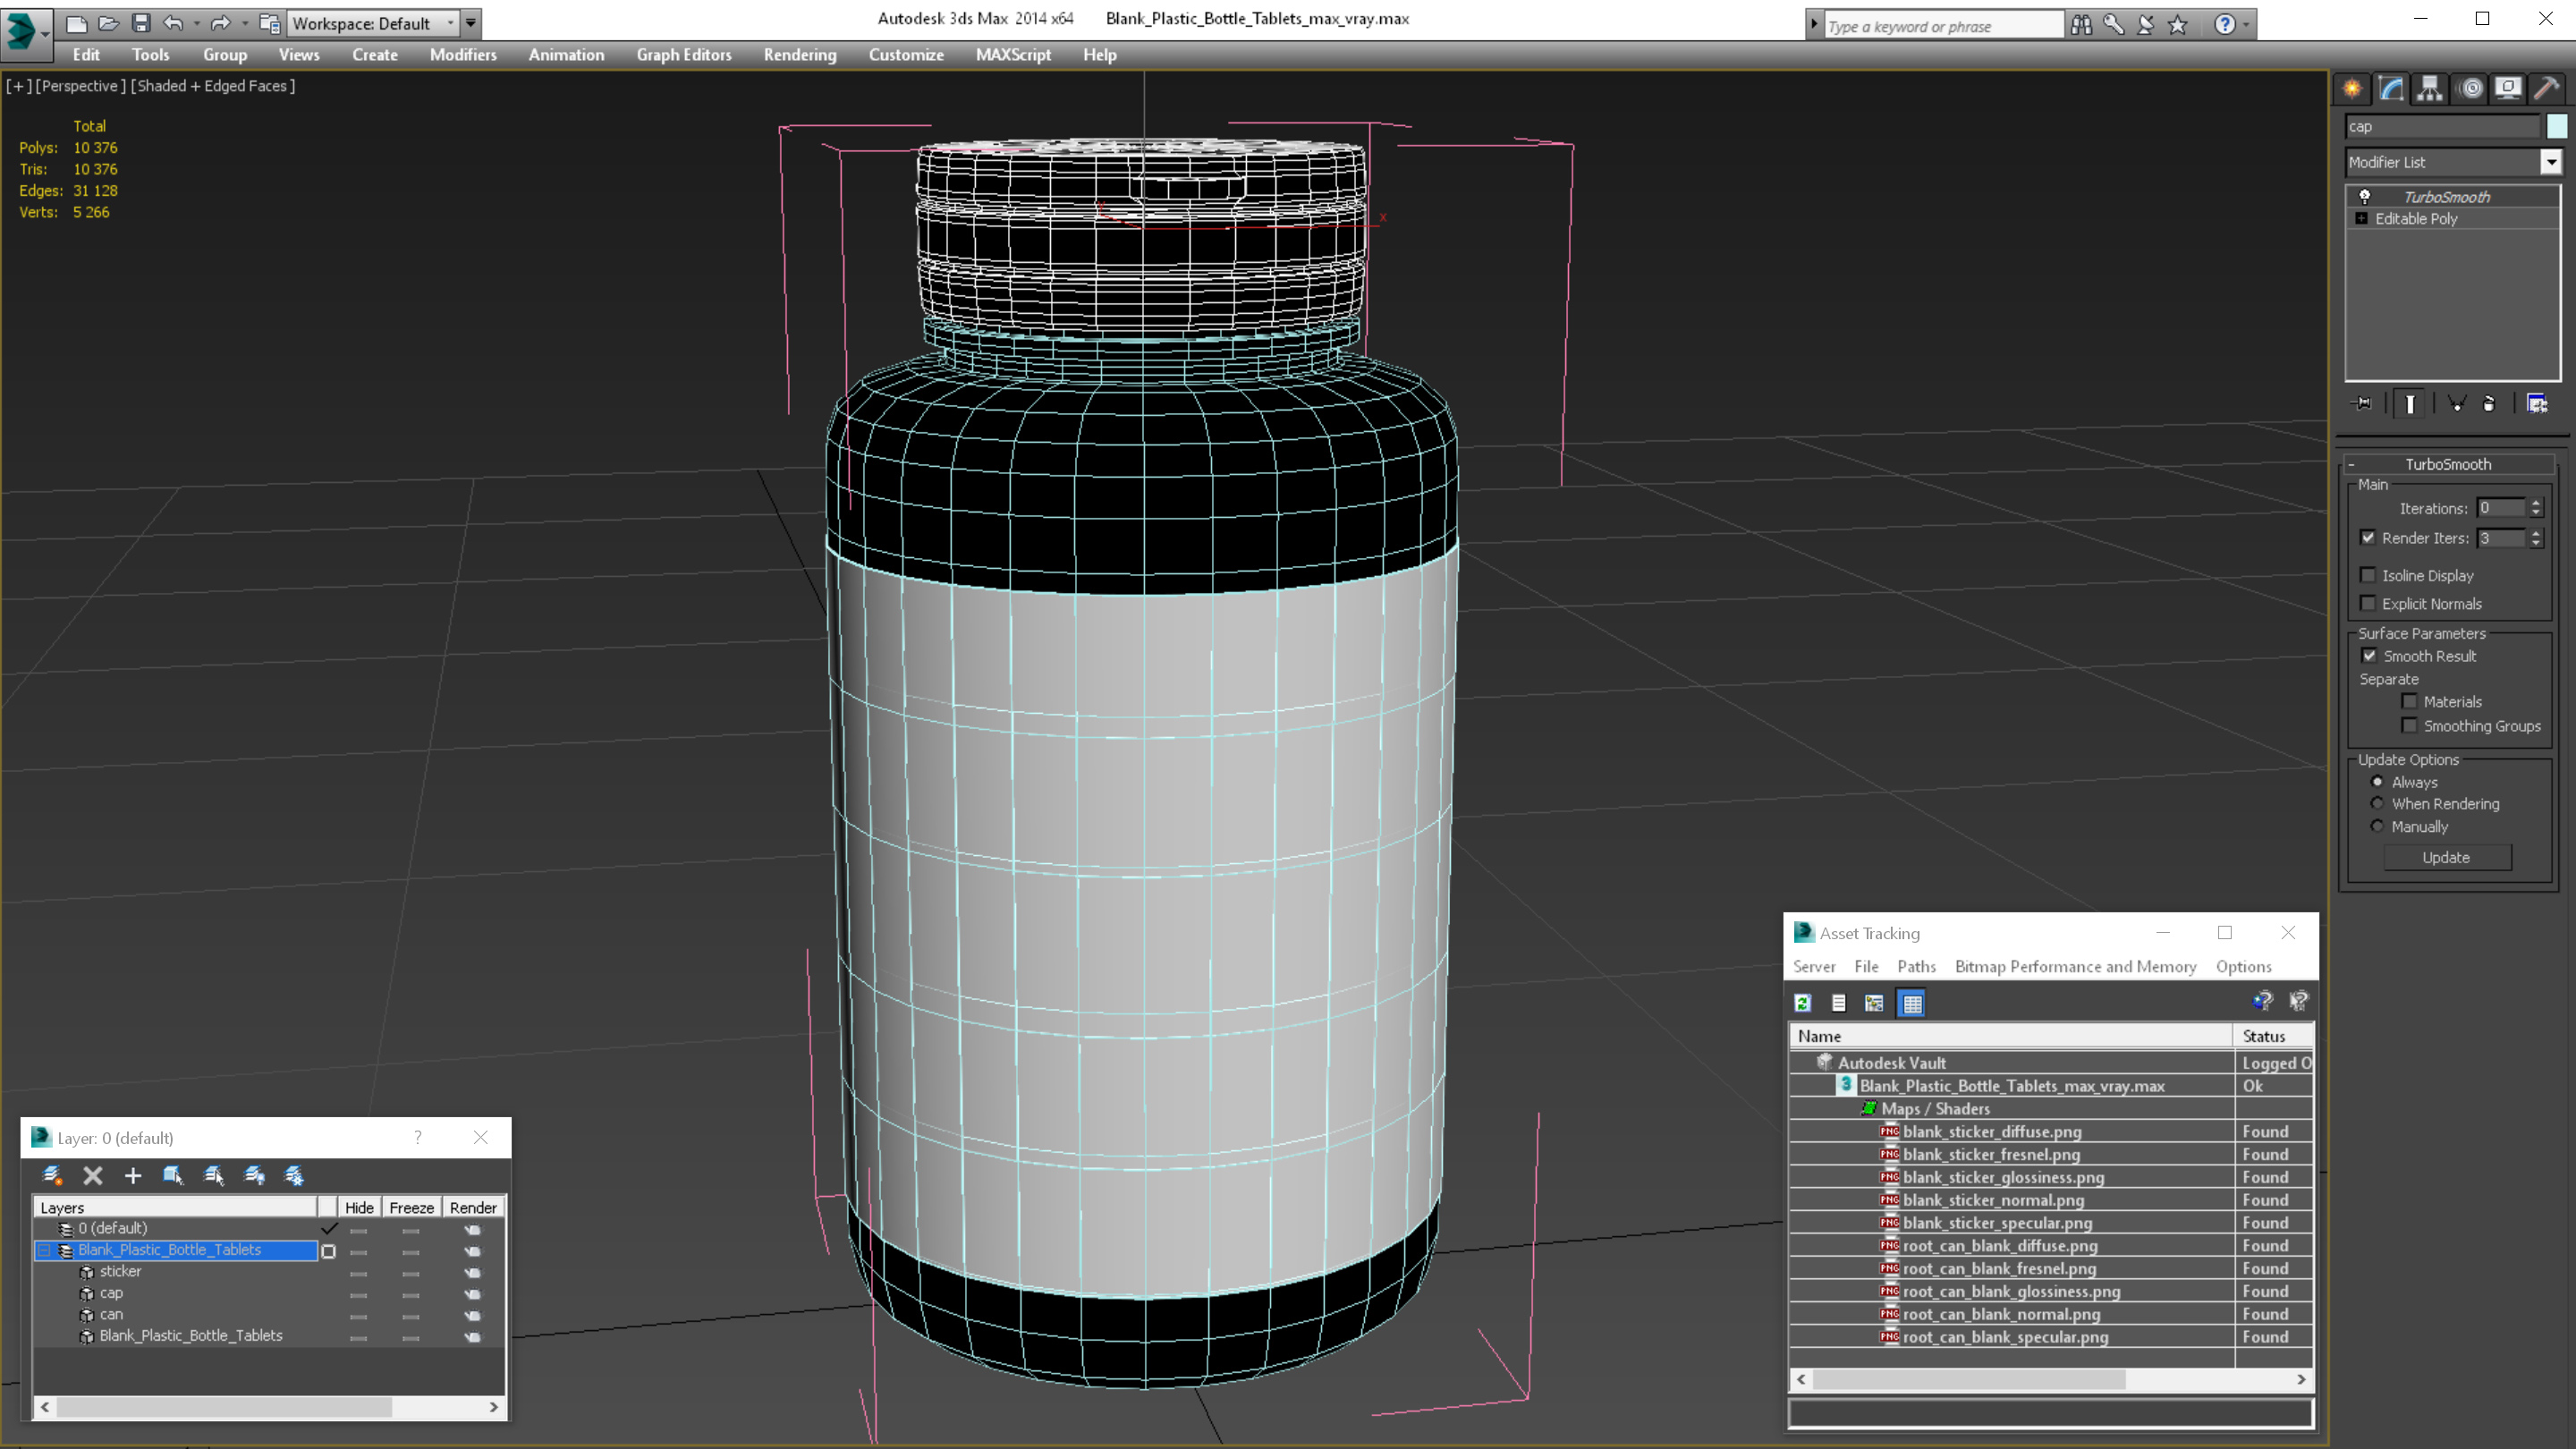The height and width of the screenshot is (1449, 2576).
Task: Switch to the Motion command panel tab
Action: point(2470,89)
